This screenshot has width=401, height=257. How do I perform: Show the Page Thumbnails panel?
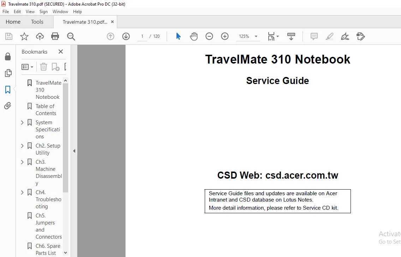point(8,73)
